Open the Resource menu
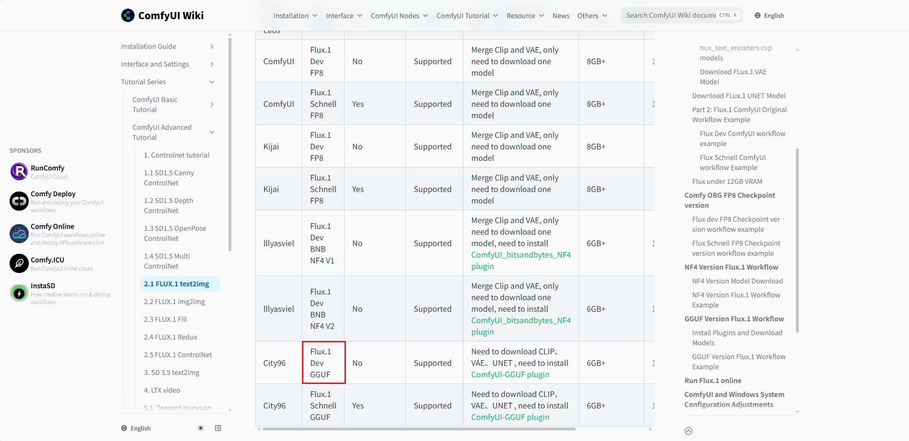 click(x=525, y=16)
